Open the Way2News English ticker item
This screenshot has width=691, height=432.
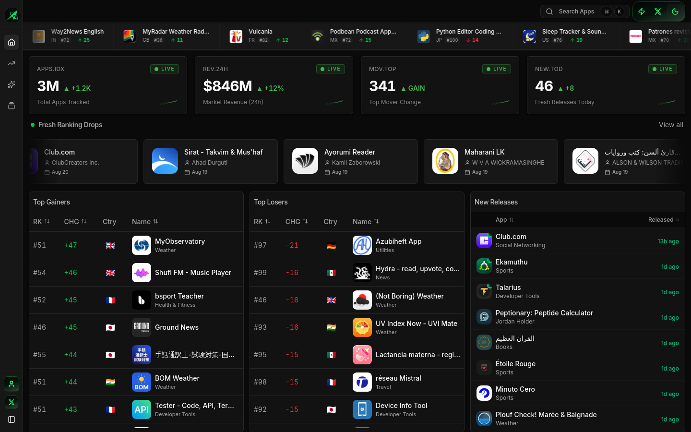pos(68,36)
